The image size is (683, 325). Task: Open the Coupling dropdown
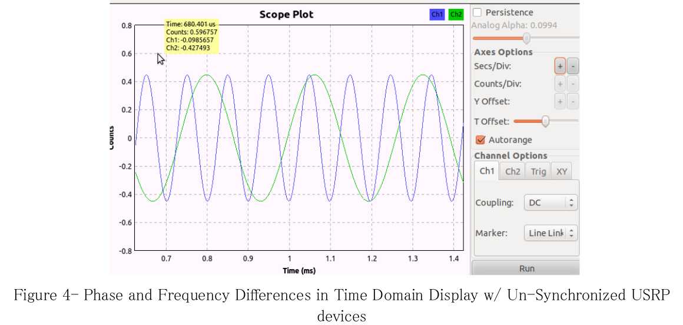[551, 203]
